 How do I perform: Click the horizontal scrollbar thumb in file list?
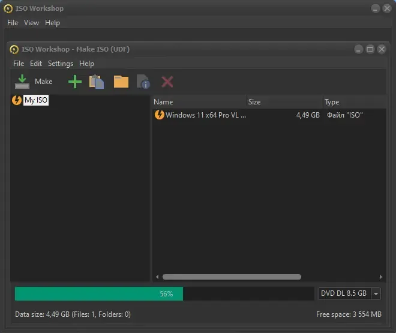click(x=232, y=277)
